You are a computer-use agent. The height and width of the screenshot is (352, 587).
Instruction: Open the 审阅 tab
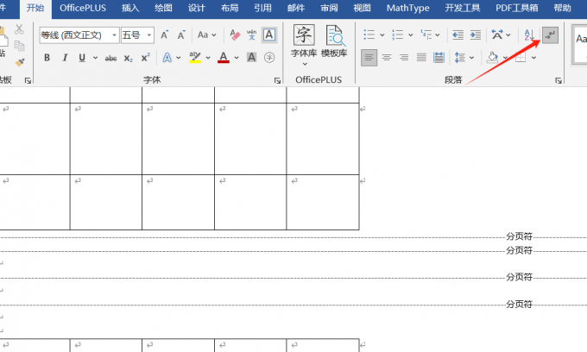click(329, 8)
